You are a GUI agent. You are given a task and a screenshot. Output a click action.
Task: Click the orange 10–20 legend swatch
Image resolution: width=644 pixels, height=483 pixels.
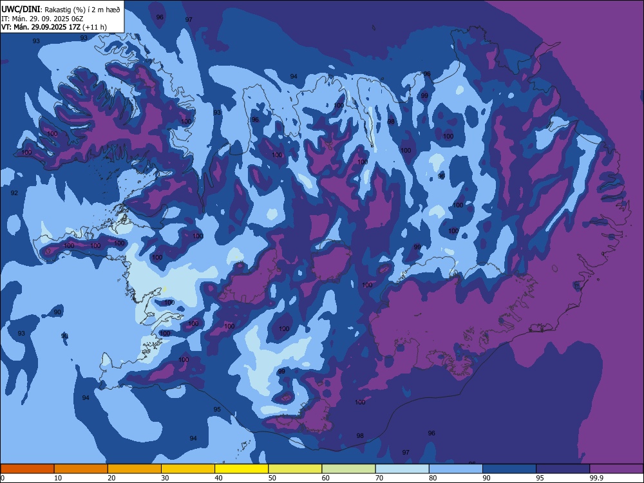click(x=81, y=469)
